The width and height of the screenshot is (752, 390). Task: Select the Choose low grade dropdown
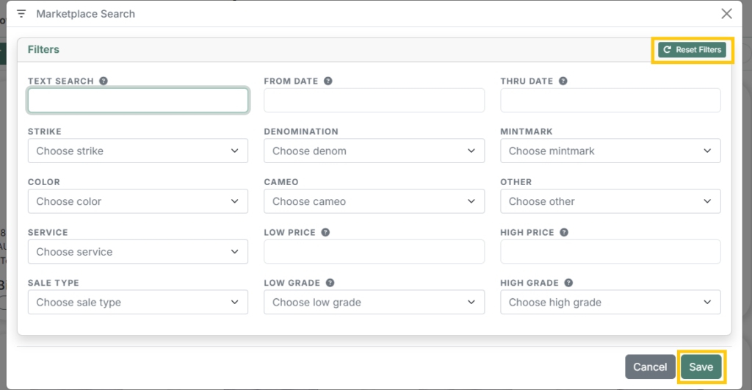click(x=374, y=302)
